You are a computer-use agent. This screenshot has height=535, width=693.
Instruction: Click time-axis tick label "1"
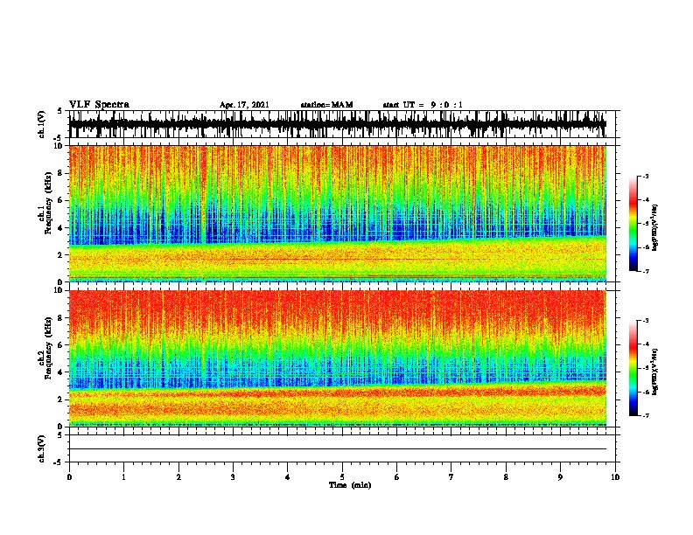pyautogui.click(x=123, y=477)
